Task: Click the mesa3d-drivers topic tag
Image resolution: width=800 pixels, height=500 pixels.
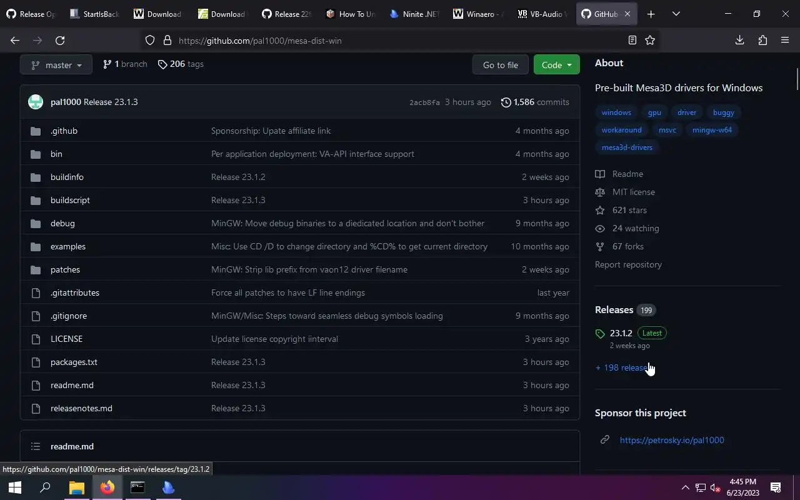Action: click(x=627, y=147)
